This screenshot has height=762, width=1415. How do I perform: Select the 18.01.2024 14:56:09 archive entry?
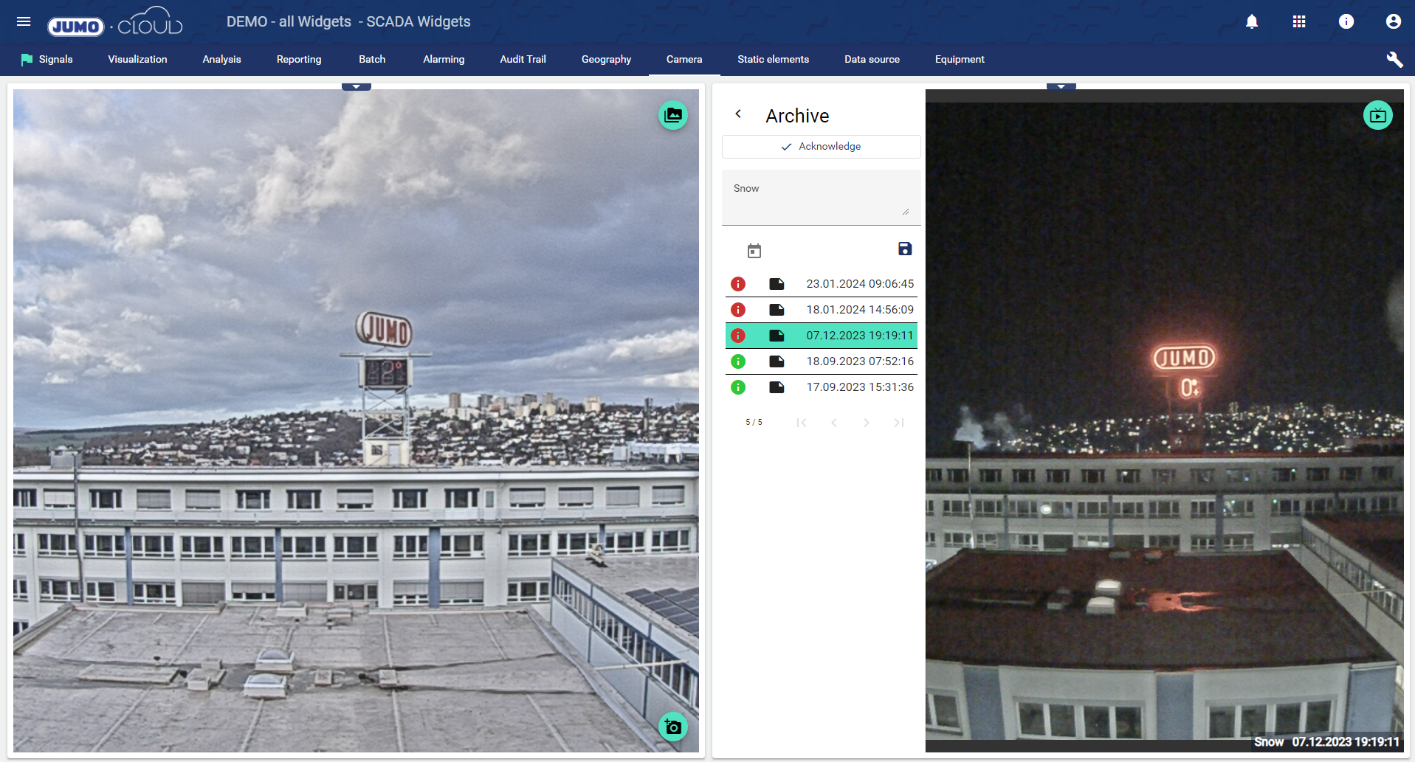859,310
